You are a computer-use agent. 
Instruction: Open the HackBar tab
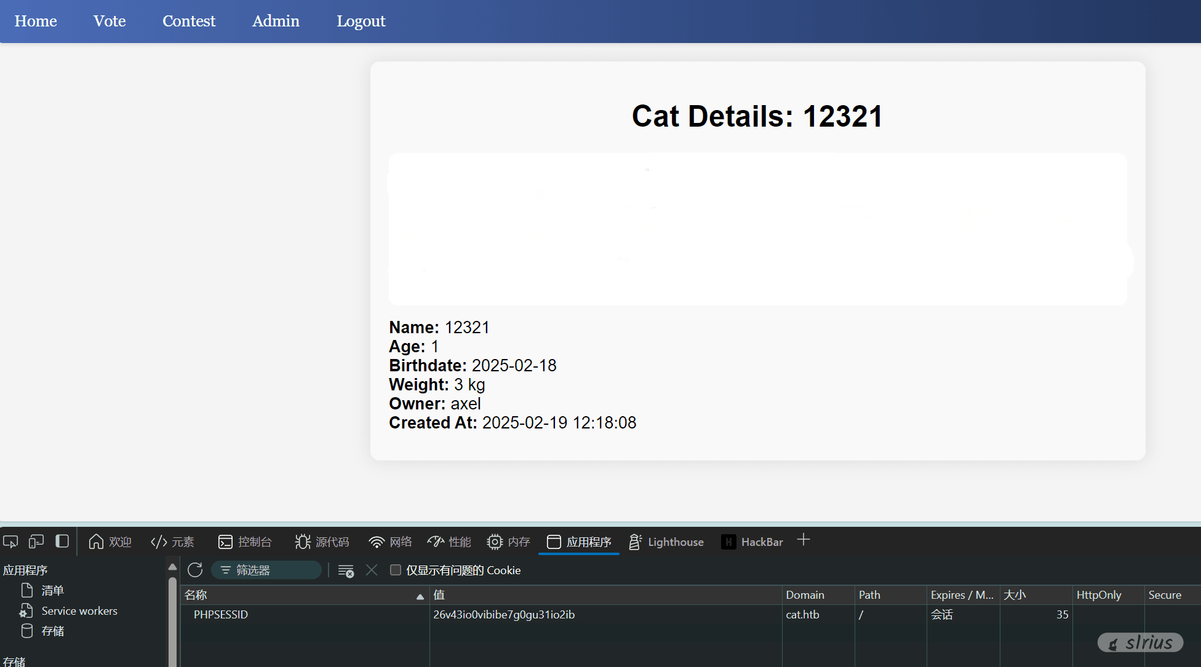(x=752, y=542)
